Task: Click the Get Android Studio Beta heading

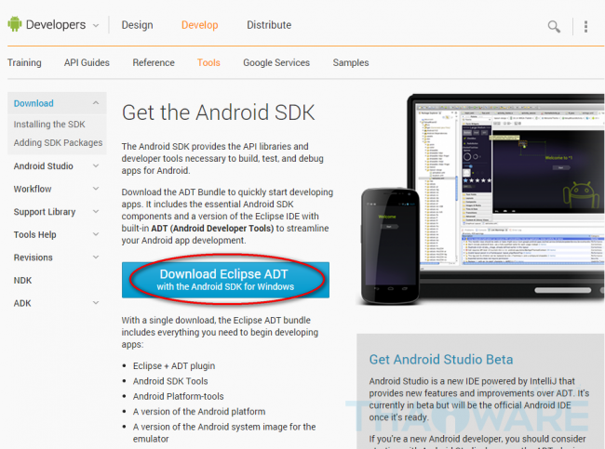Action: (441, 359)
